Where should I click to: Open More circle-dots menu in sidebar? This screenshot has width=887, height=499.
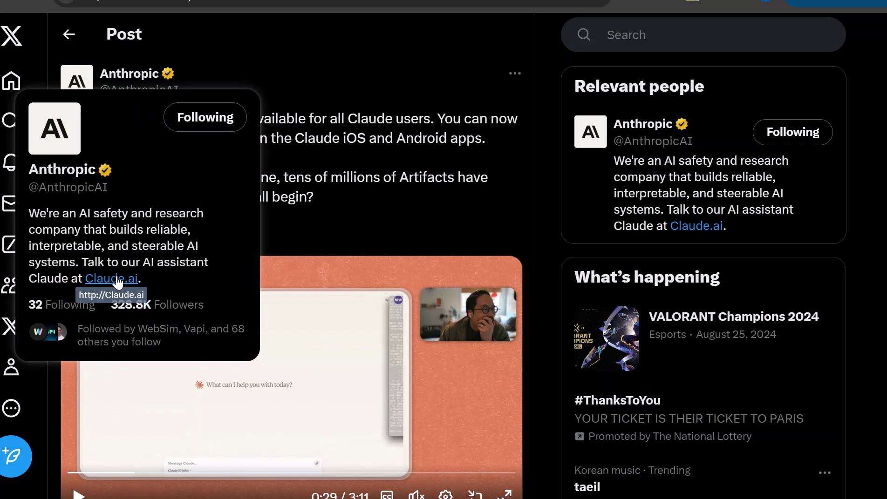11,408
